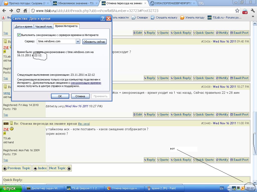257x192 pixels.
Task: Select the 'Время Интернета' tab
Action: click(x=66, y=26)
